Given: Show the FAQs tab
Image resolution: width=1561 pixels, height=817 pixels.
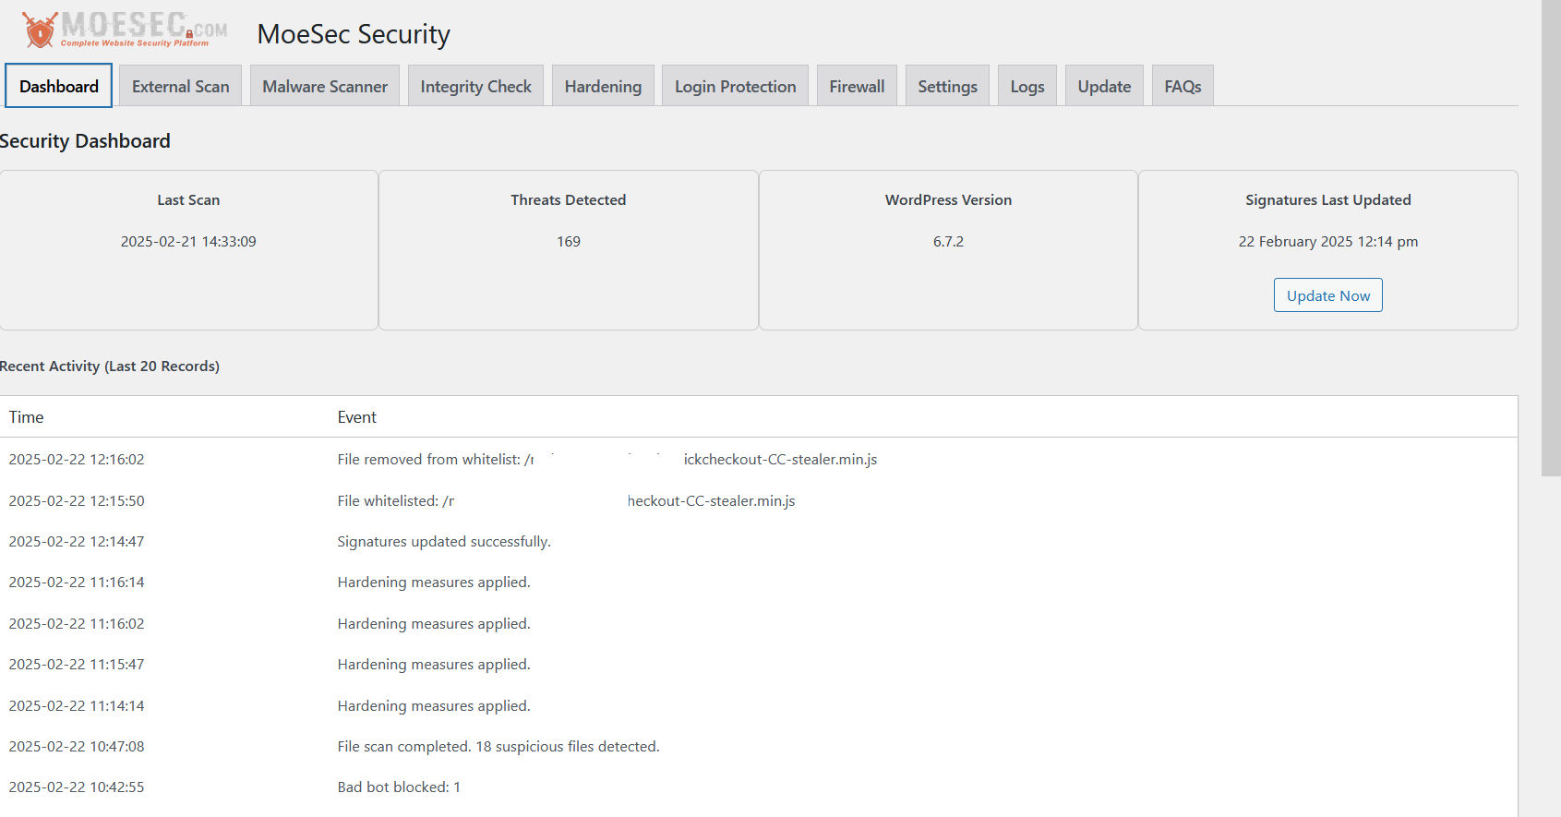Looking at the screenshot, I should pos(1183,86).
